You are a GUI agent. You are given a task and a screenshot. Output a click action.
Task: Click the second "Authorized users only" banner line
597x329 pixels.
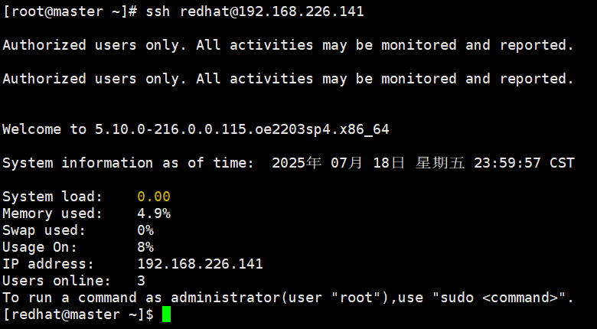coord(288,79)
